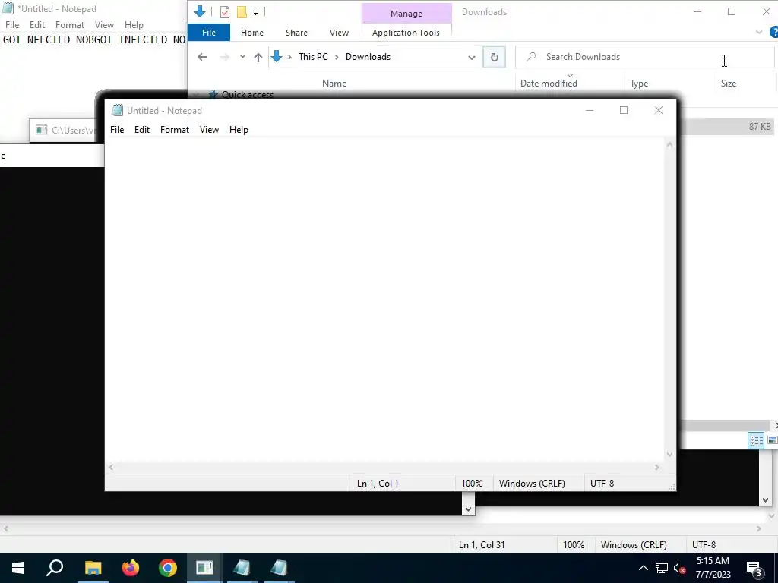
Task: Click the blue Downloads arrow icon in Explorer title bar
Action: [200, 11]
